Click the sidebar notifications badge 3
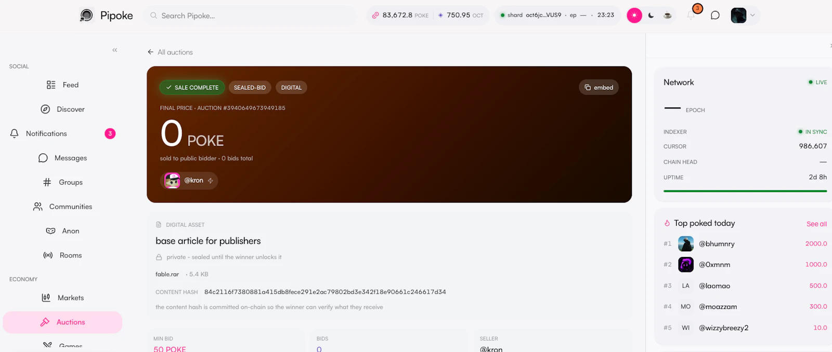The width and height of the screenshot is (832, 352). [x=110, y=134]
